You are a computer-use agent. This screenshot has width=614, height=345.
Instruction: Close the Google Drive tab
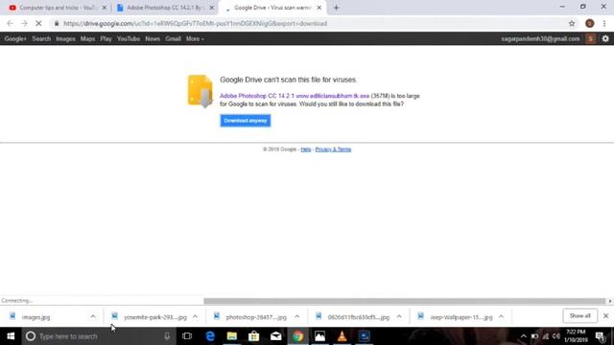[x=319, y=8]
